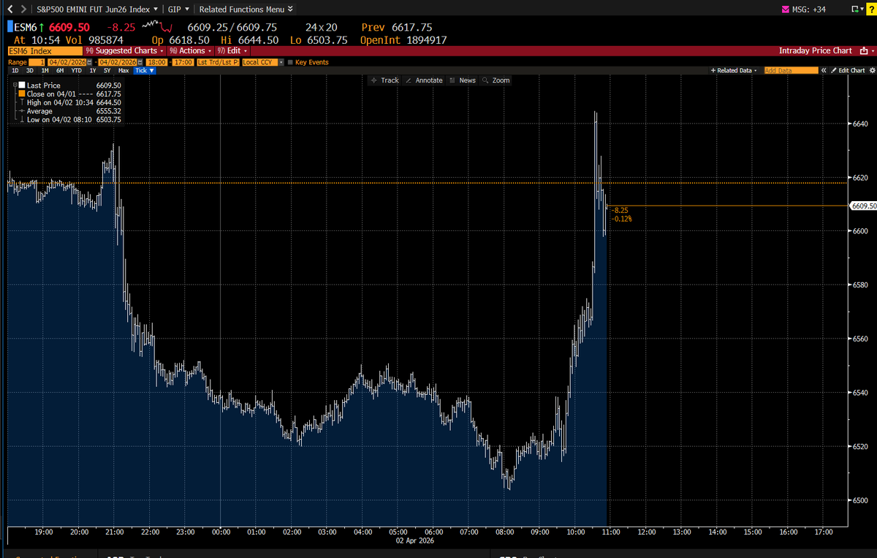Click the orange Close on 04/01 swatch
The width and height of the screenshot is (877, 558).
click(21, 94)
